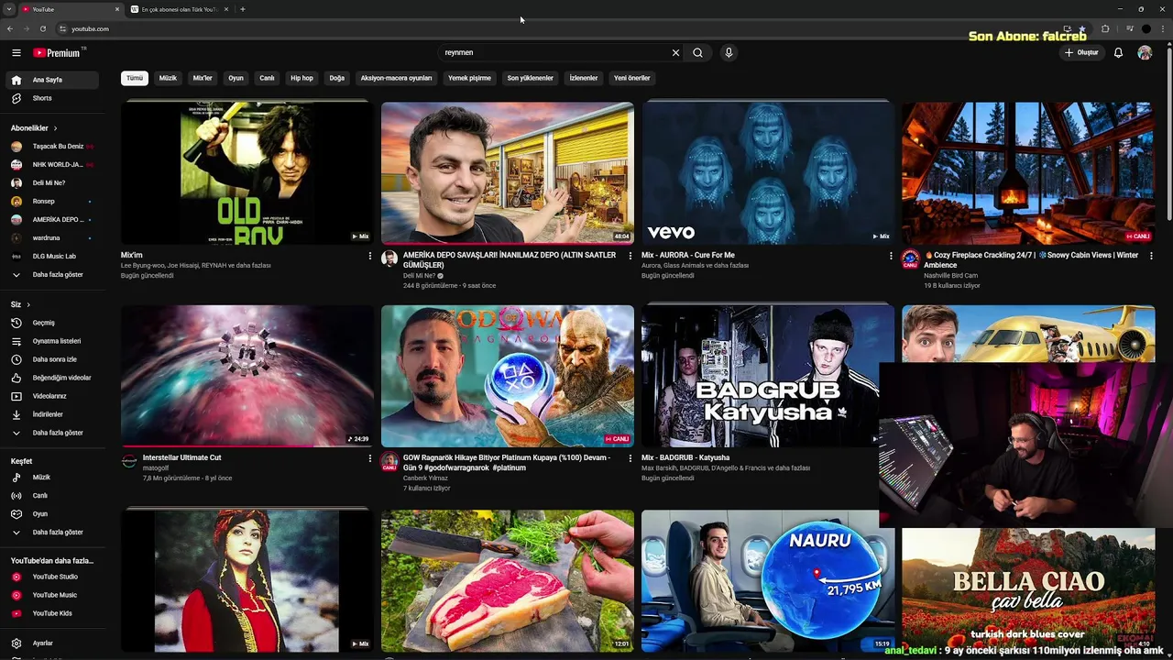1173x660 pixels.
Task: Open Ayarlar settings
Action: click(54, 643)
